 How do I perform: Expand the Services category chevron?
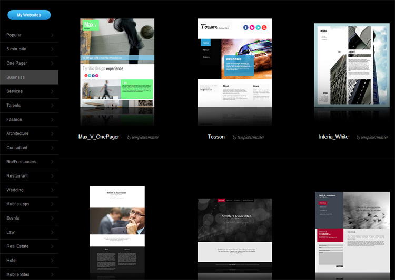(53, 91)
